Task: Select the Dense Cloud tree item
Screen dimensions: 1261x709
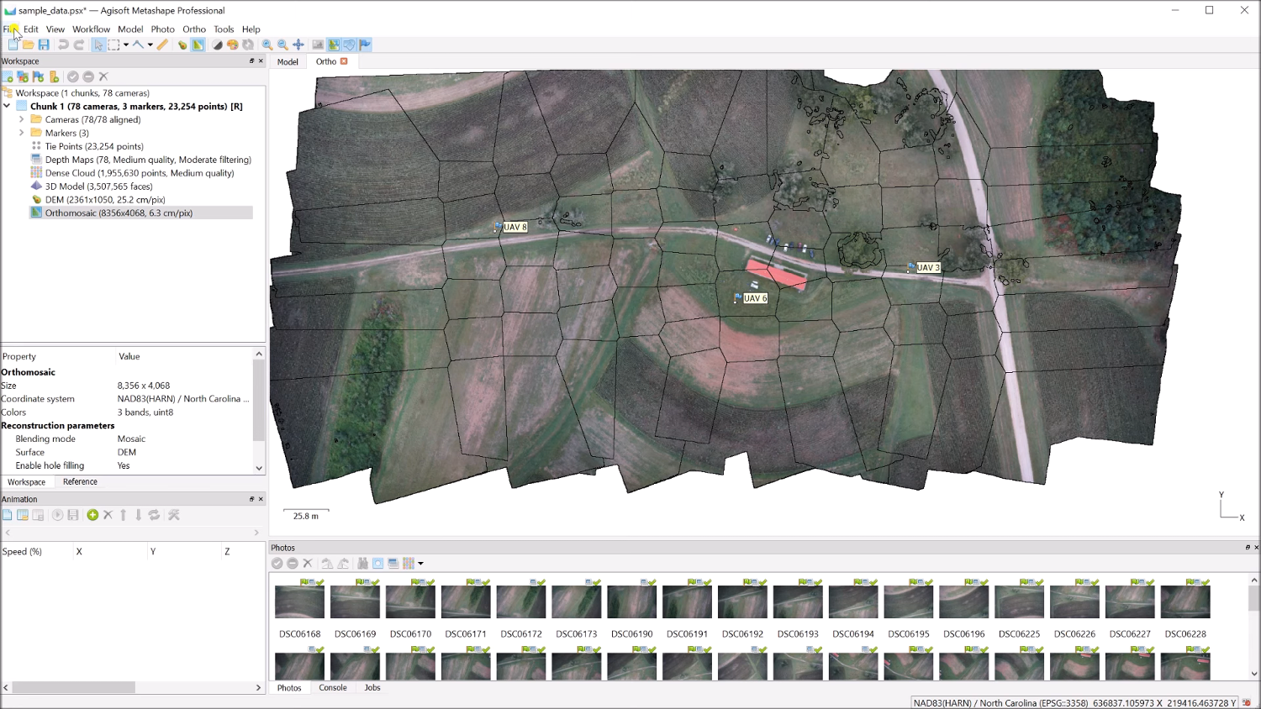Action: pyautogui.click(x=140, y=173)
